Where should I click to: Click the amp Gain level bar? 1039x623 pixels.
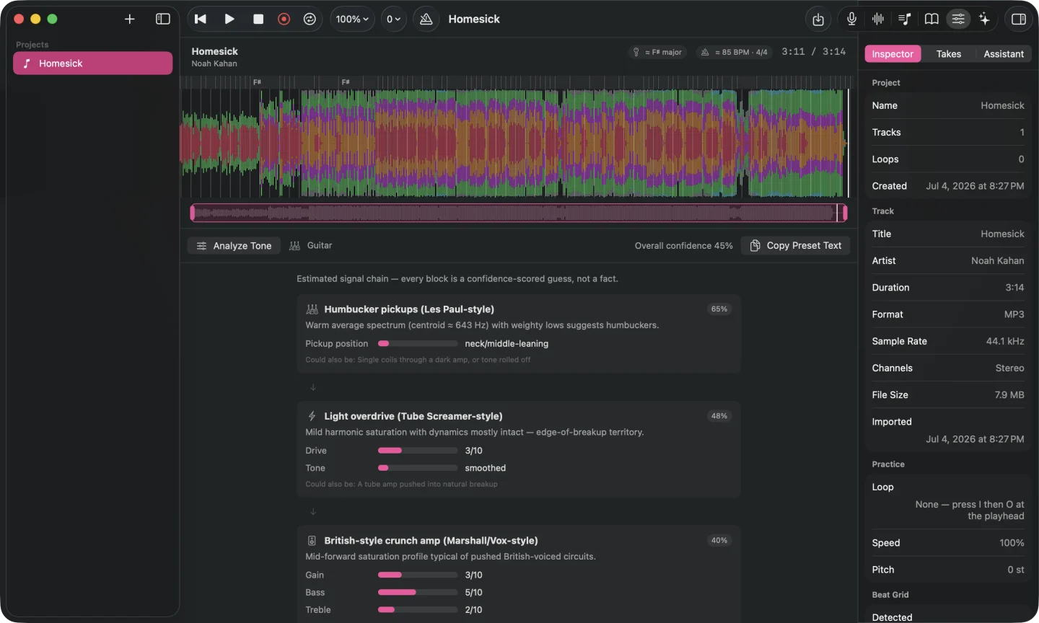pyautogui.click(x=418, y=575)
